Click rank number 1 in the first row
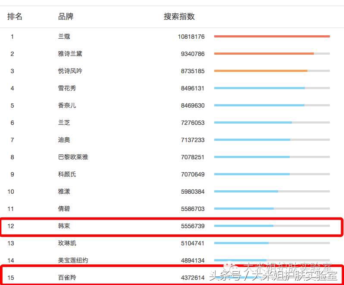Screen dimensions: 344x285 point(12,37)
